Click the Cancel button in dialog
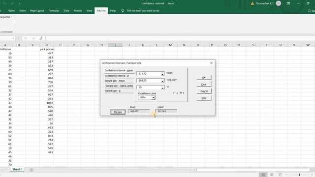315x177 pixels. pyautogui.click(x=204, y=91)
